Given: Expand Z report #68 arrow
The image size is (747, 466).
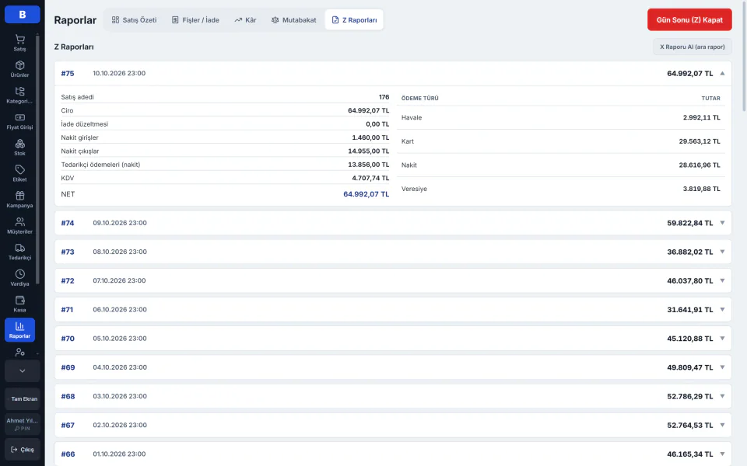Looking at the screenshot, I should 722,396.
